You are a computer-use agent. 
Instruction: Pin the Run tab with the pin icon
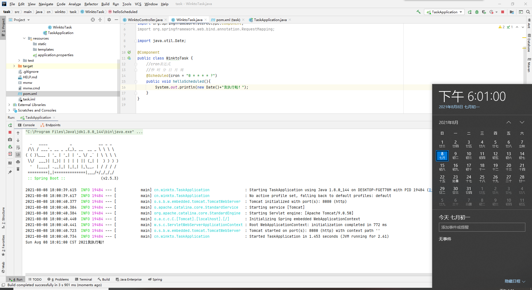[x=10, y=172]
